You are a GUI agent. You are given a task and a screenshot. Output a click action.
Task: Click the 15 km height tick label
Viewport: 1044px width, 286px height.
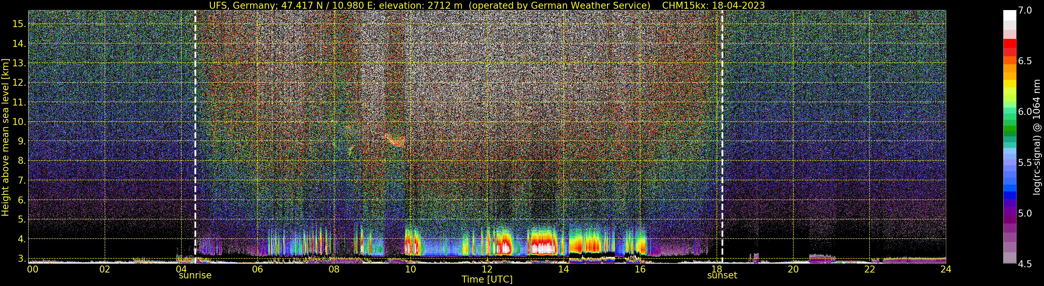pos(19,24)
